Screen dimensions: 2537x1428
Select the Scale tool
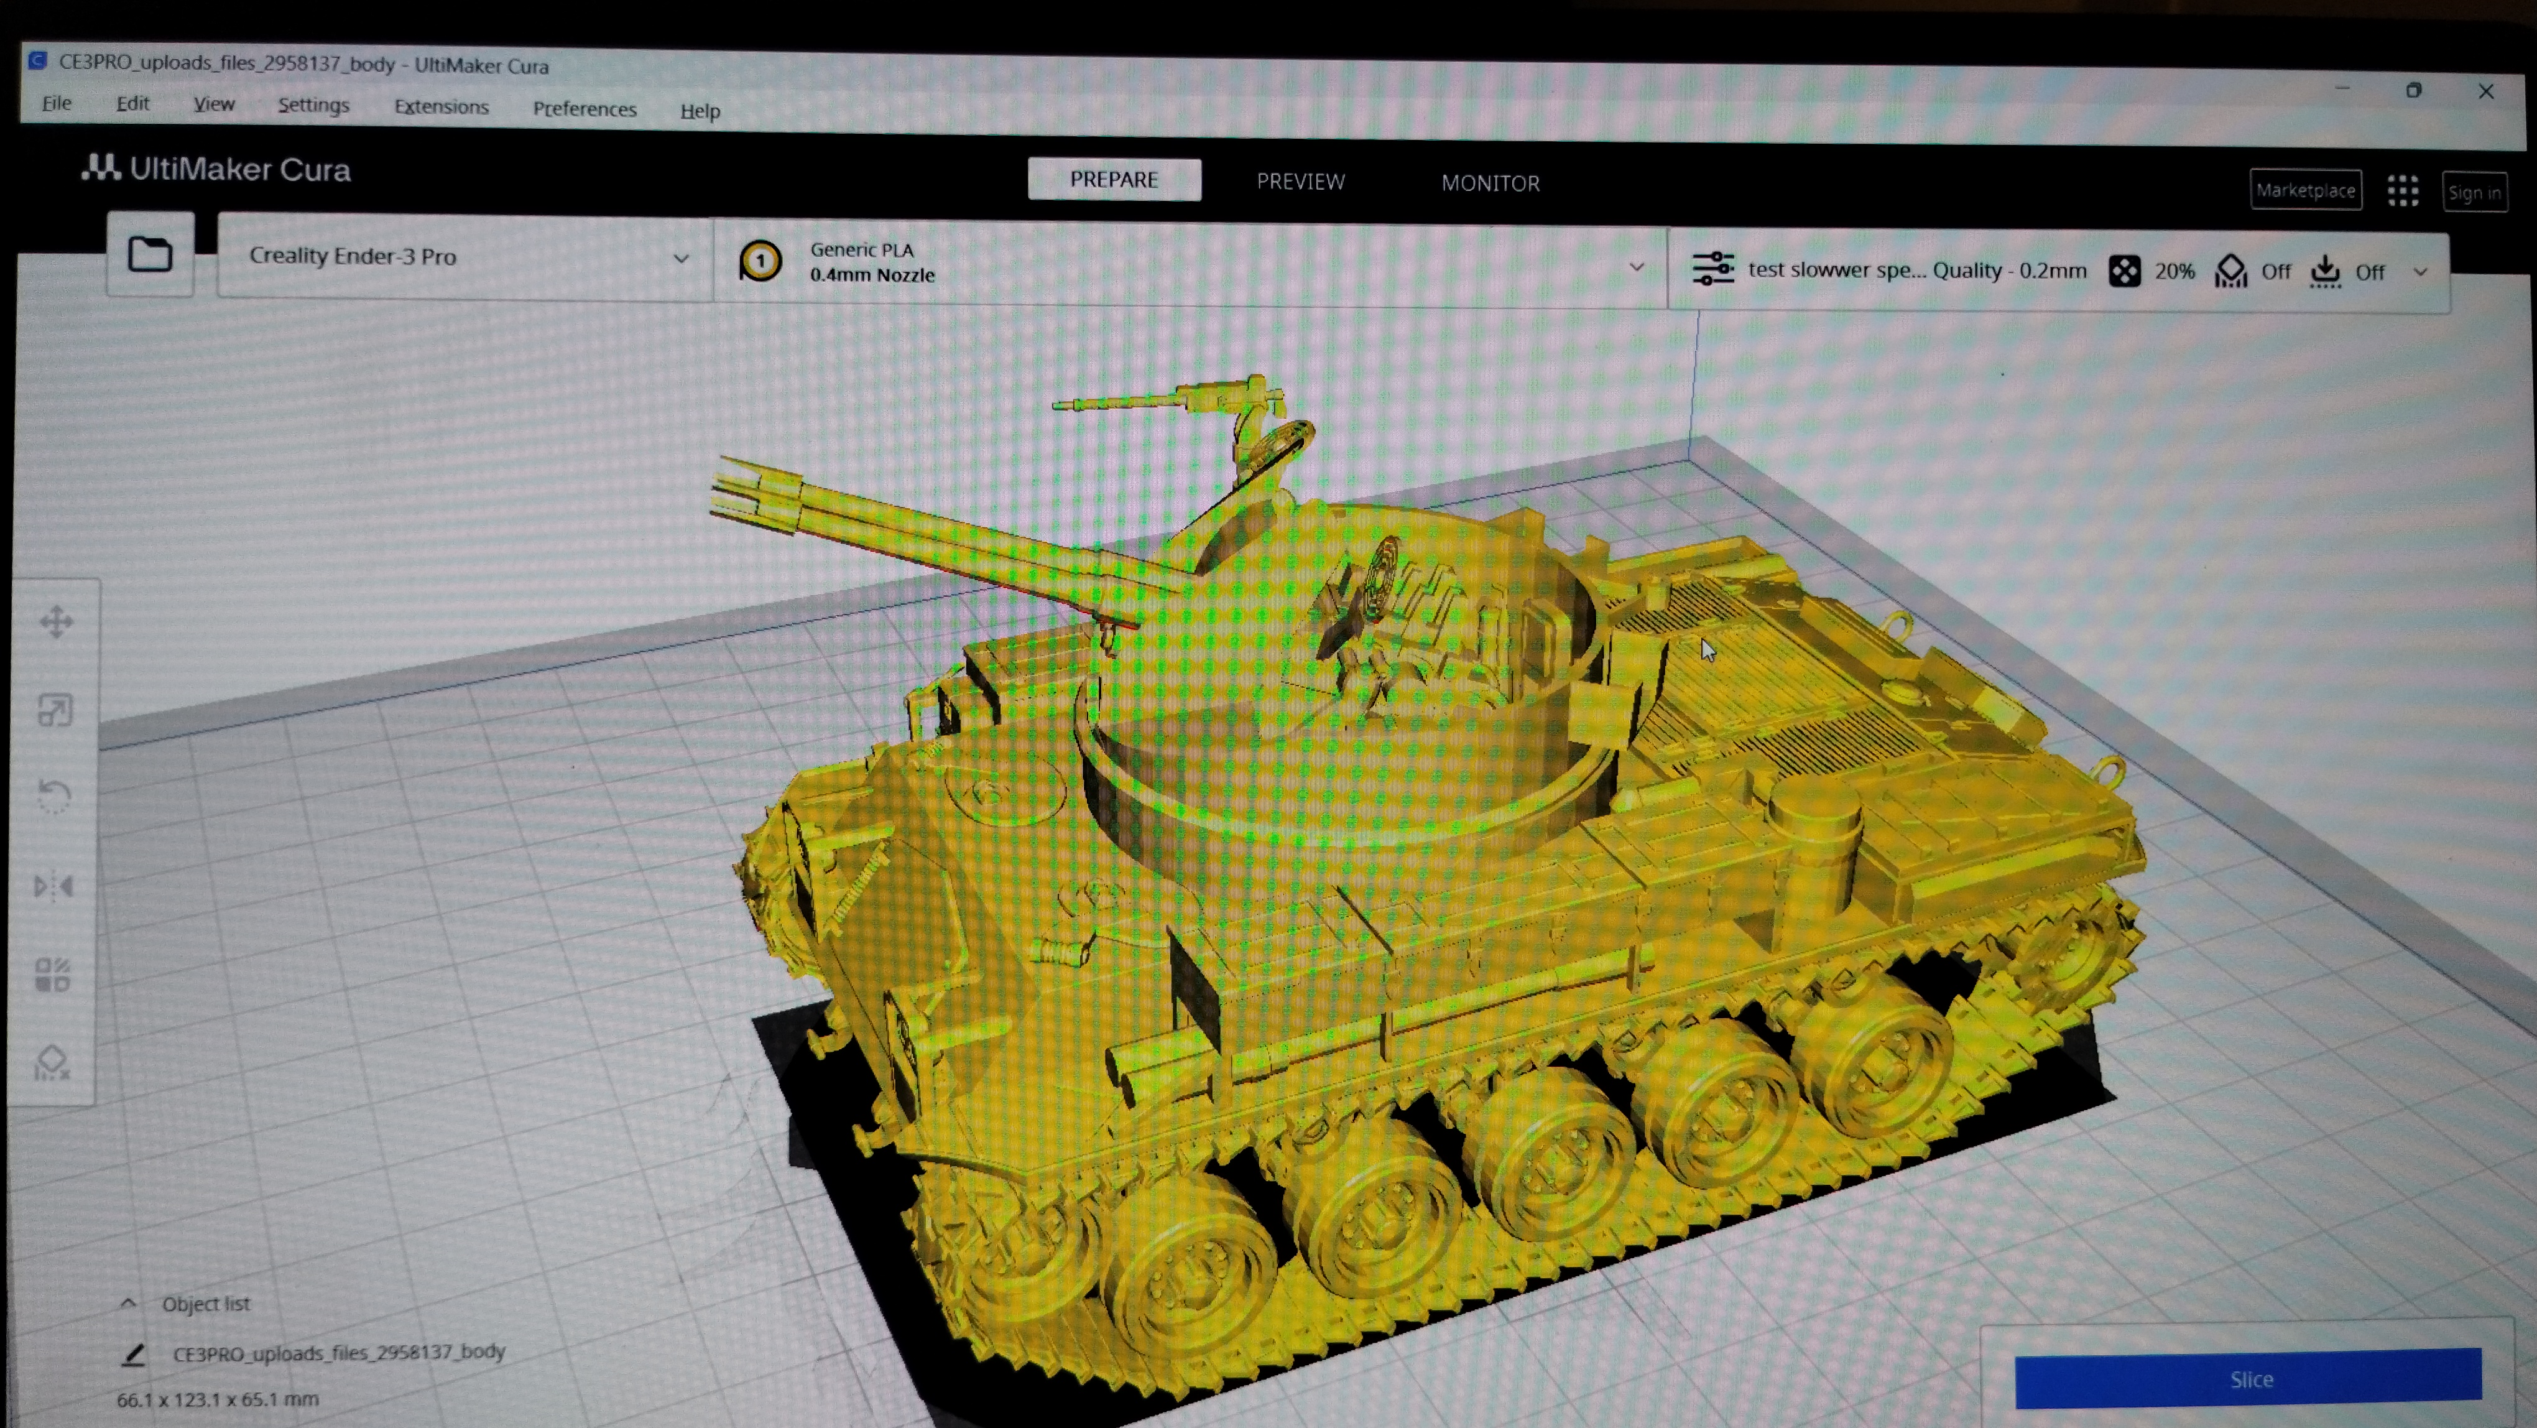click(54, 710)
